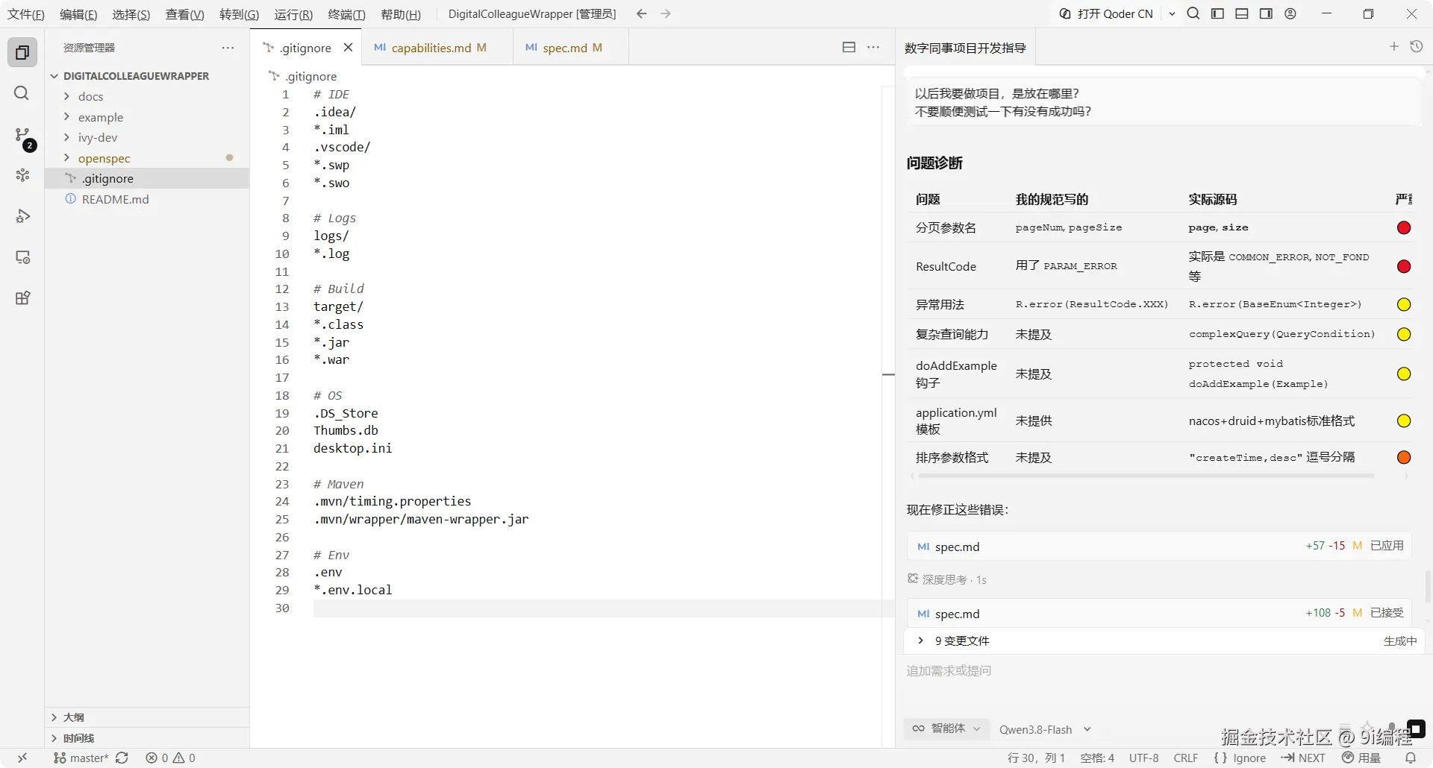Navigate forward with the right arrow
1433x768 pixels.
tap(666, 13)
